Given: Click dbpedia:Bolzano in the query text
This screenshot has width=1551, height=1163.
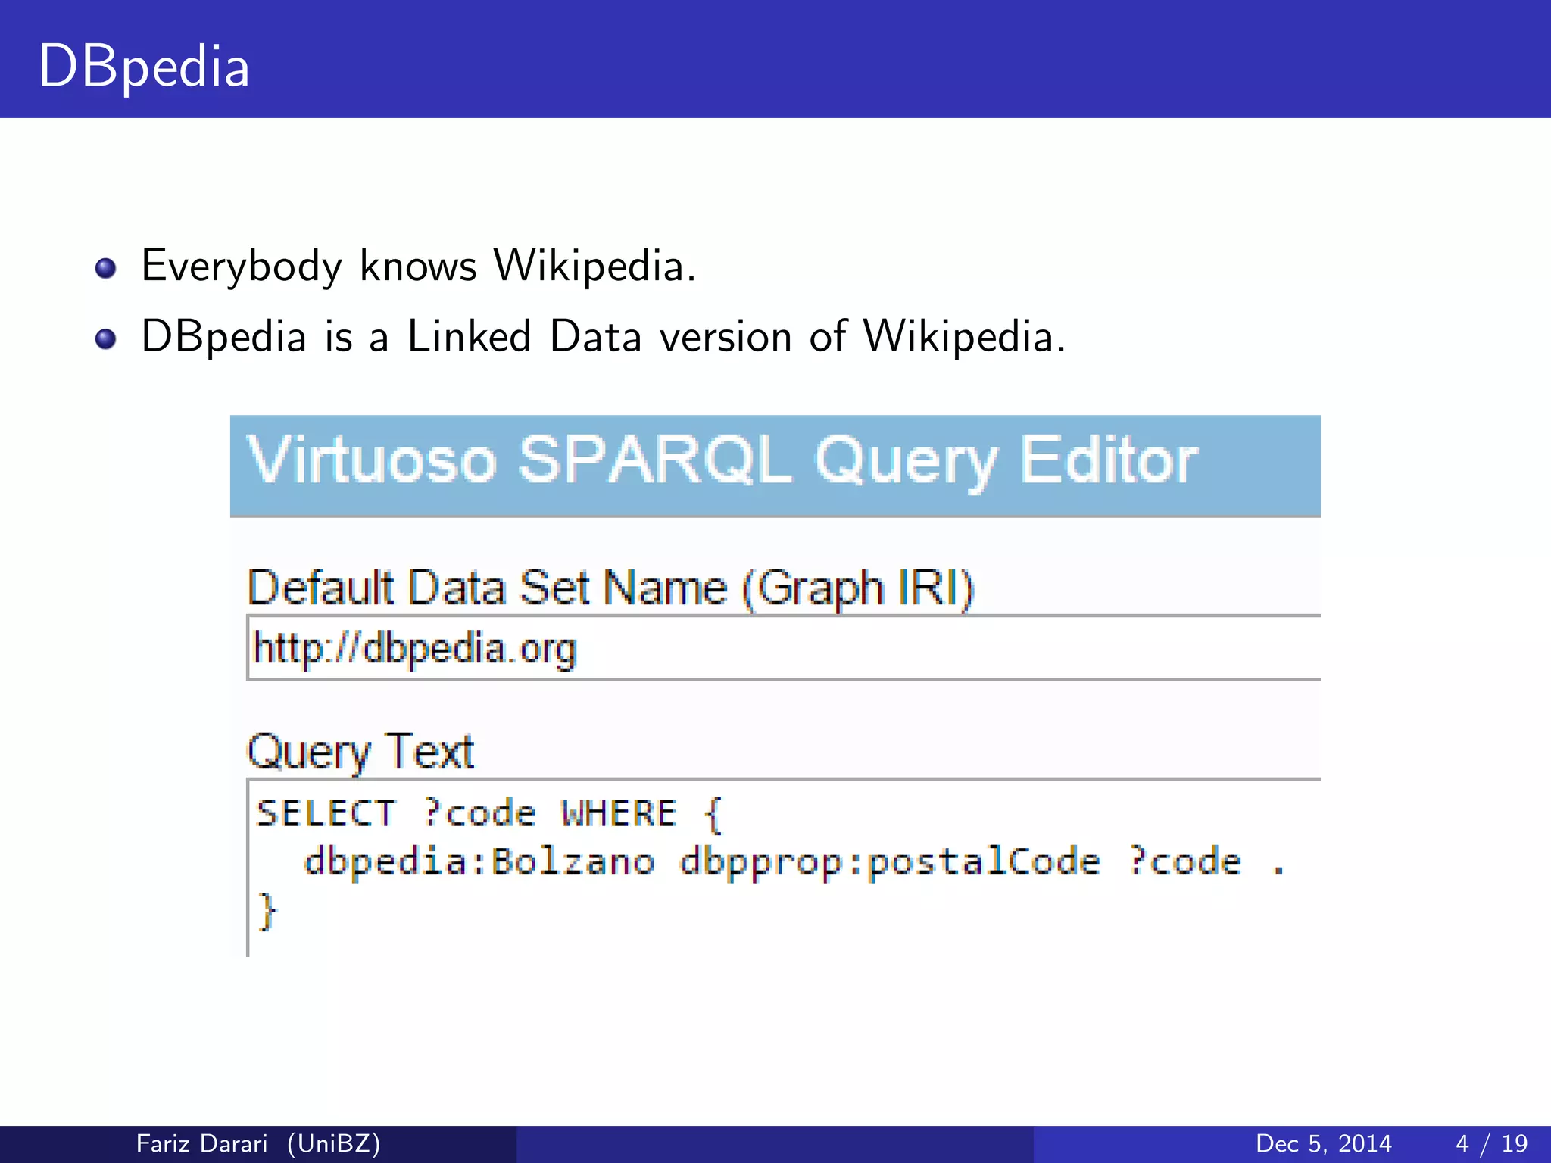Looking at the screenshot, I should [x=479, y=862].
